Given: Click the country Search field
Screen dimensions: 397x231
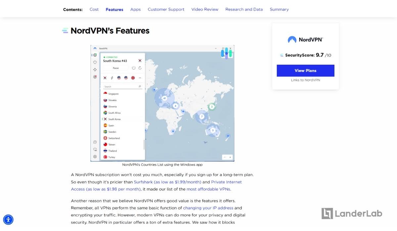Looking at the screenshot, I should pos(122,86).
